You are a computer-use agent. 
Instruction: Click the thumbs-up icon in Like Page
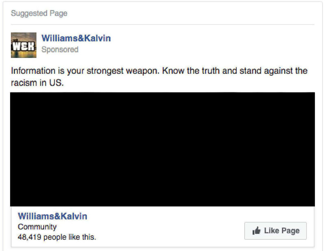pos(256,230)
